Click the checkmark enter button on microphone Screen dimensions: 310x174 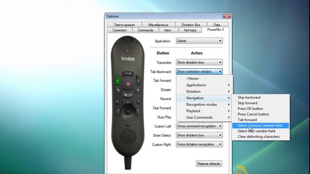coord(128,102)
